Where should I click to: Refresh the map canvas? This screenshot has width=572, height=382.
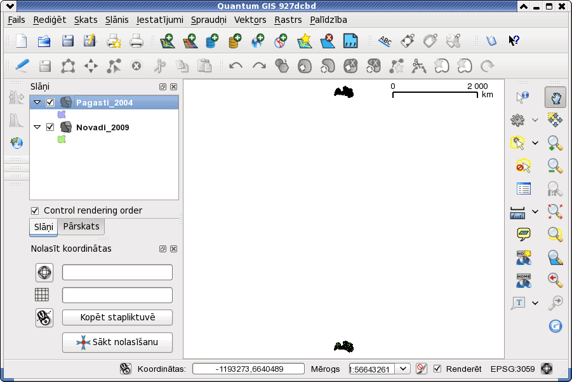coord(555,326)
